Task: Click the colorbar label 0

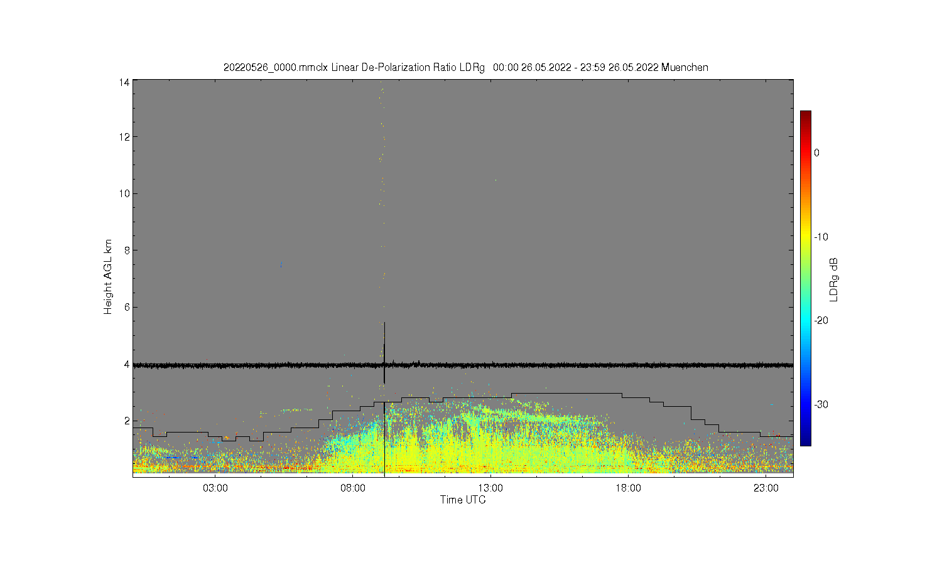Action: tap(816, 153)
